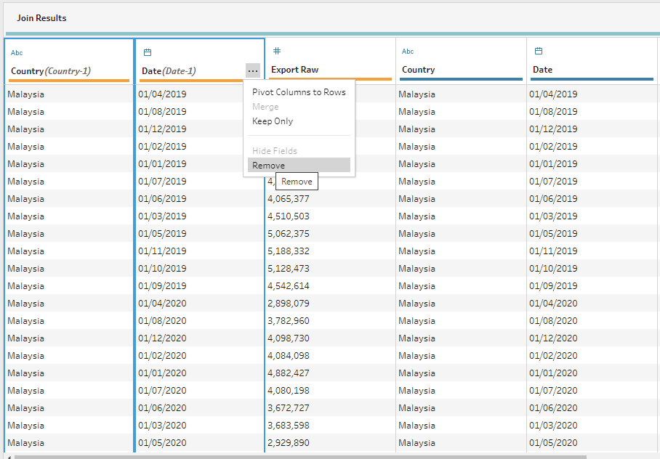The width and height of the screenshot is (660, 459).
Task: Click Remove in the field menu
Action: pos(269,166)
